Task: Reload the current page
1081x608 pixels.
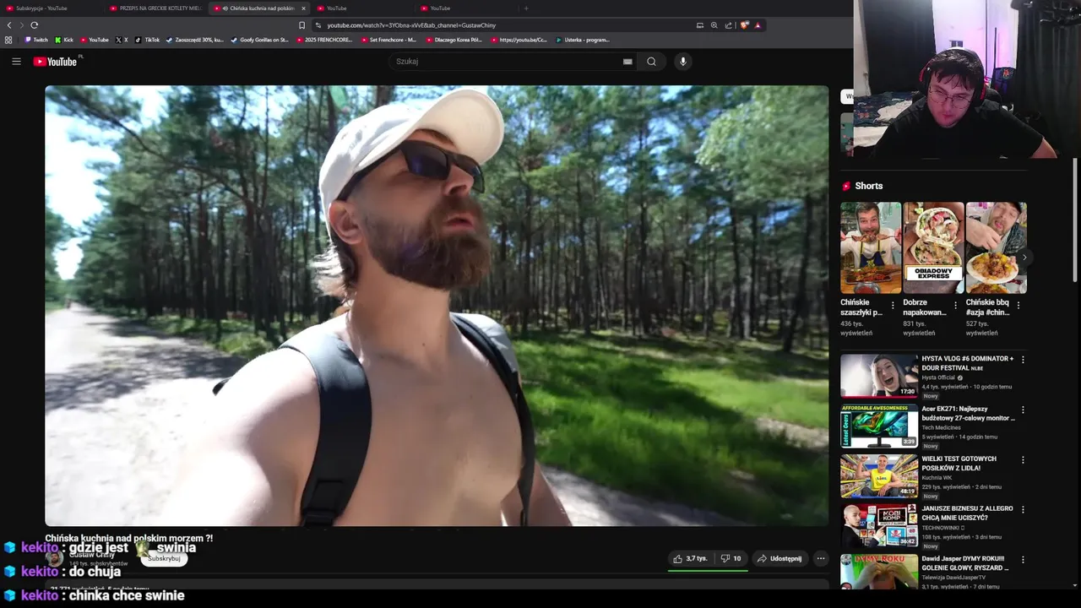Action: pos(35,25)
